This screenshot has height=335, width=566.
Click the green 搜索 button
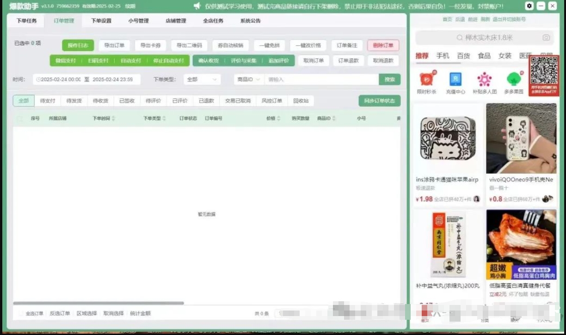(390, 79)
